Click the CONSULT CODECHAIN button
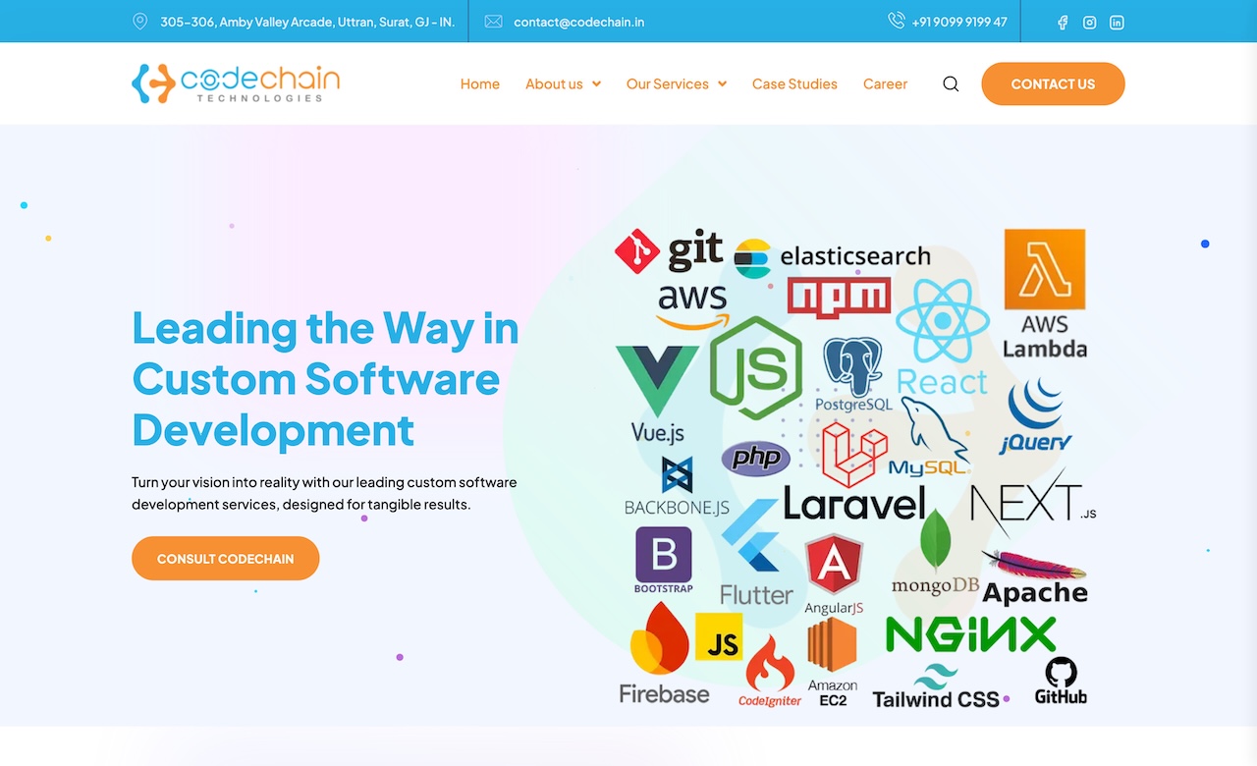This screenshot has width=1257, height=766. (226, 558)
